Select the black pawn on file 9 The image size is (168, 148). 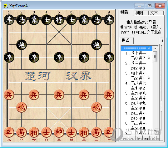pyautogui.click(x=109, y=57)
